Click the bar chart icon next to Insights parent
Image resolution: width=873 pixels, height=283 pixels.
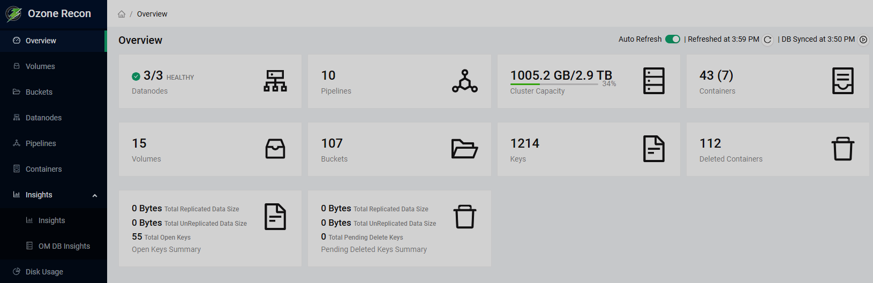pos(17,194)
